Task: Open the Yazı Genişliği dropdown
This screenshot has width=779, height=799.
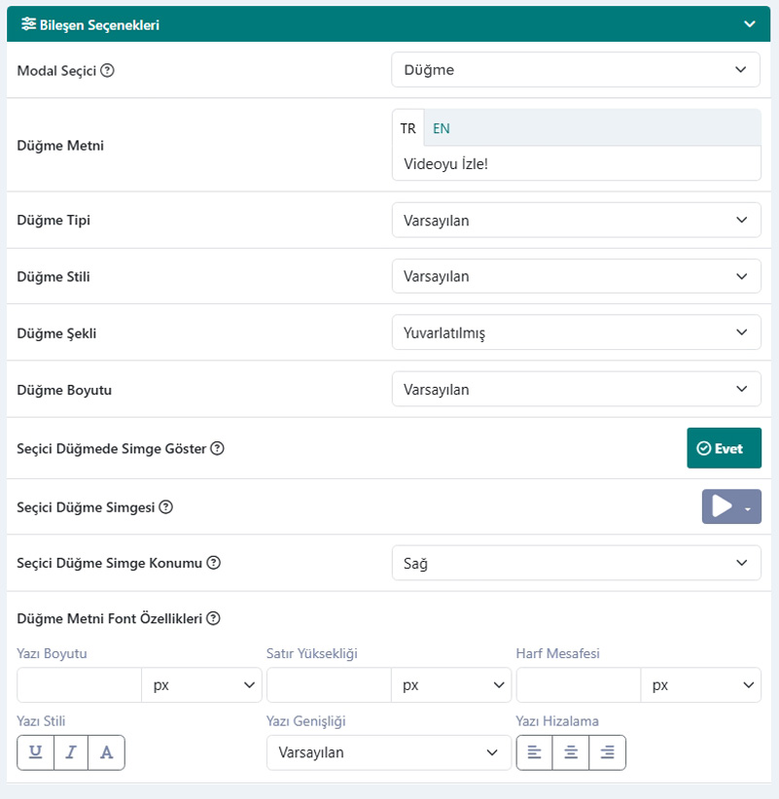Action: tap(388, 752)
